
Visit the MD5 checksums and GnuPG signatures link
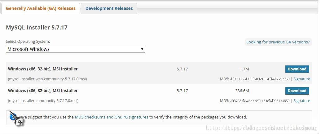(112, 117)
